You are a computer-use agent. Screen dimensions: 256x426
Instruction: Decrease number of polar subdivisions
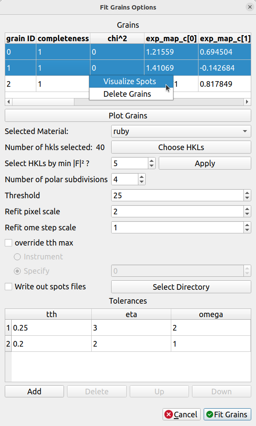click(142, 182)
